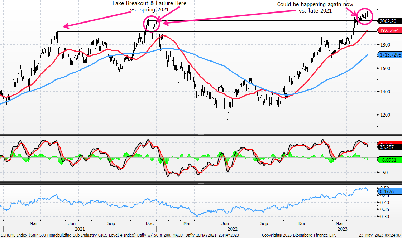Click the 1600 price axis label
The width and height of the screenshot is (402, 238).
(x=385, y=68)
